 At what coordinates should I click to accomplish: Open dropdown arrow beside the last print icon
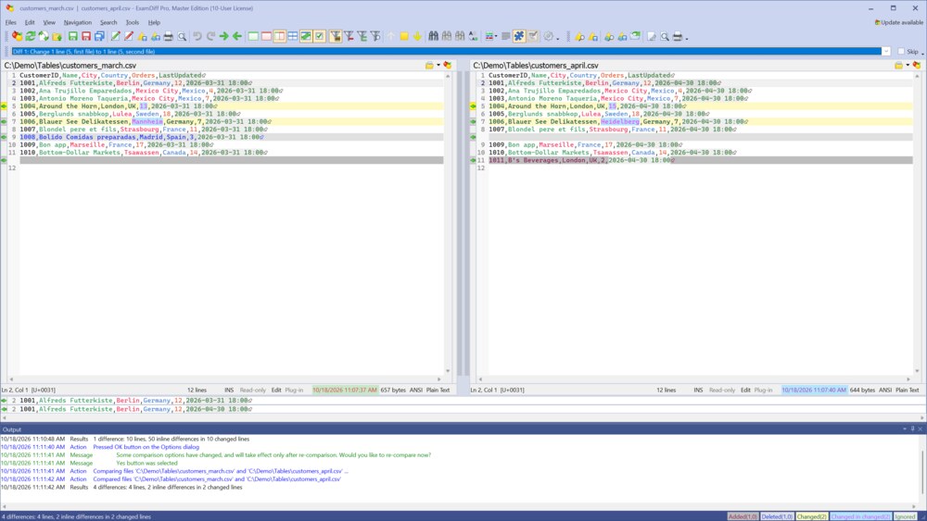pyautogui.click(x=686, y=38)
